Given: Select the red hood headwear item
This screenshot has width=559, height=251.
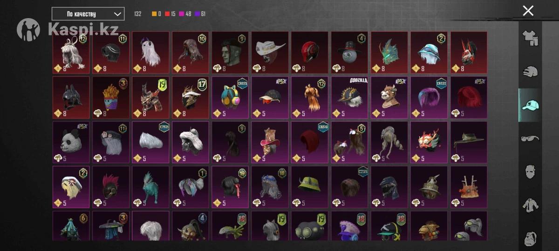Looking at the screenshot, I should 310,142.
